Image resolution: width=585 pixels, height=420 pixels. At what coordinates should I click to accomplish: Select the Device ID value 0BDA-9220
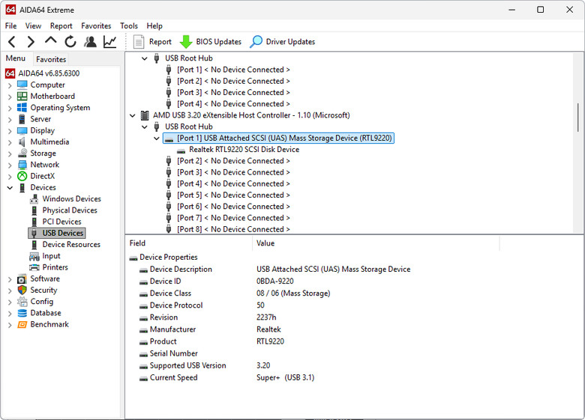[275, 281]
